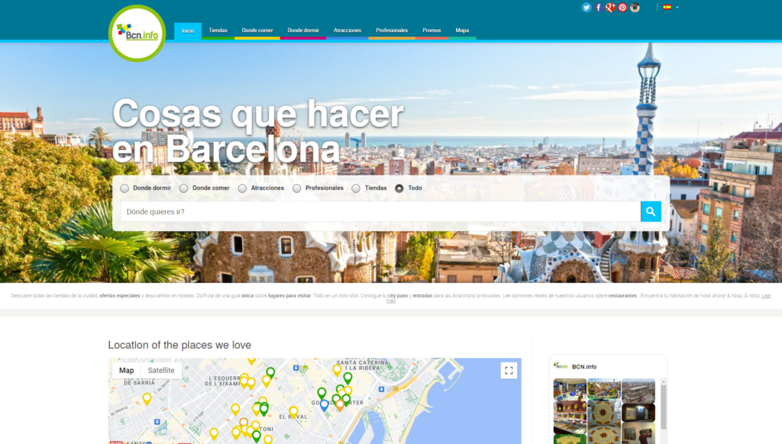Select the Todo radio option
This screenshot has height=444, width=782.
(x=399, y=188)
